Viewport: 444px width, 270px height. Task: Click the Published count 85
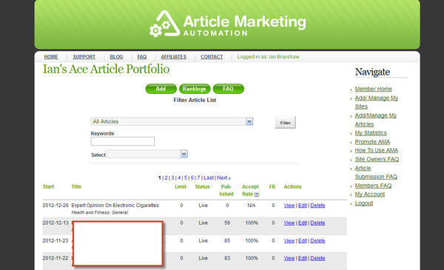[x=227, y=241]
